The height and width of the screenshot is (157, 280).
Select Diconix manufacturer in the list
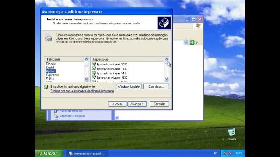[51, 64]
